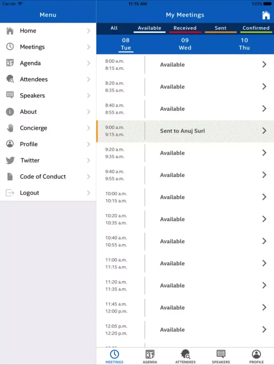Viewport: 274px width, 365px height.
Task: Expand the 8:00 a.m. Available slot chevron
Action: (x=264, y=65)
